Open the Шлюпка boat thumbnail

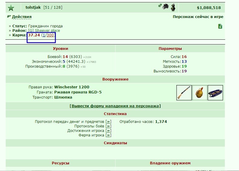click(x=216, y=93)
